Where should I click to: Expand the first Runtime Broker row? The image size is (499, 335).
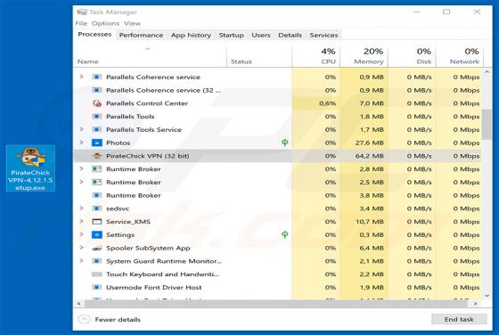(81, 168)
